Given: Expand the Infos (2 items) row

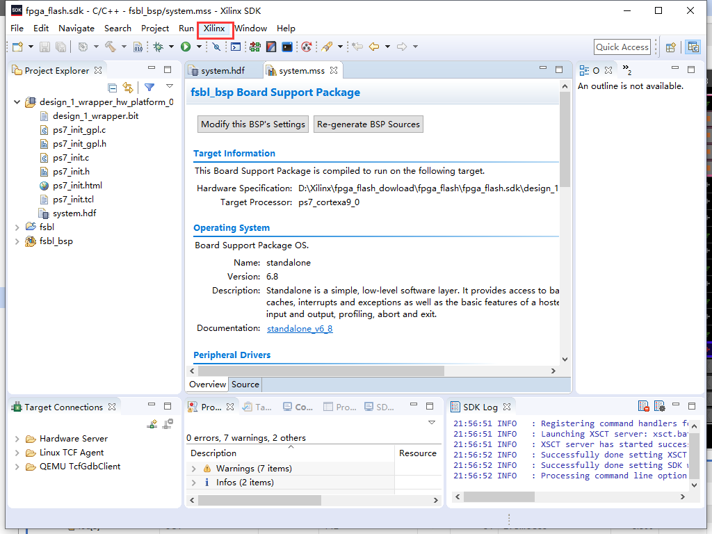Looking at the screenshot, I should [x=194, y=483].
